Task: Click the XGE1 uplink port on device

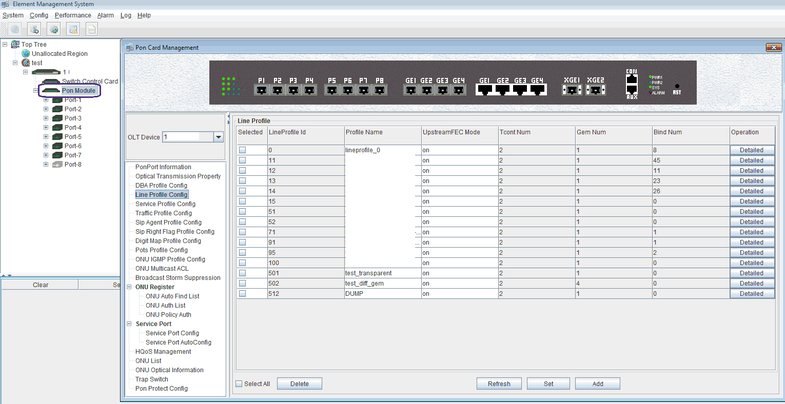Action: tap(572, 90)
